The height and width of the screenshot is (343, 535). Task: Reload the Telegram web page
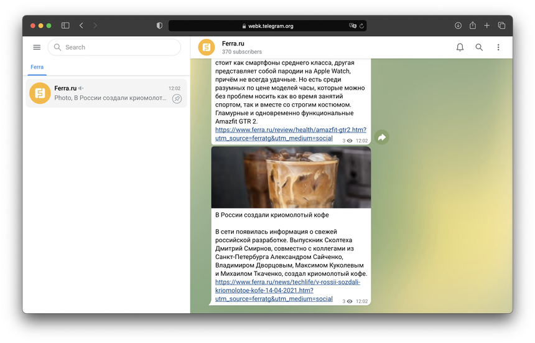coord(361,26)
